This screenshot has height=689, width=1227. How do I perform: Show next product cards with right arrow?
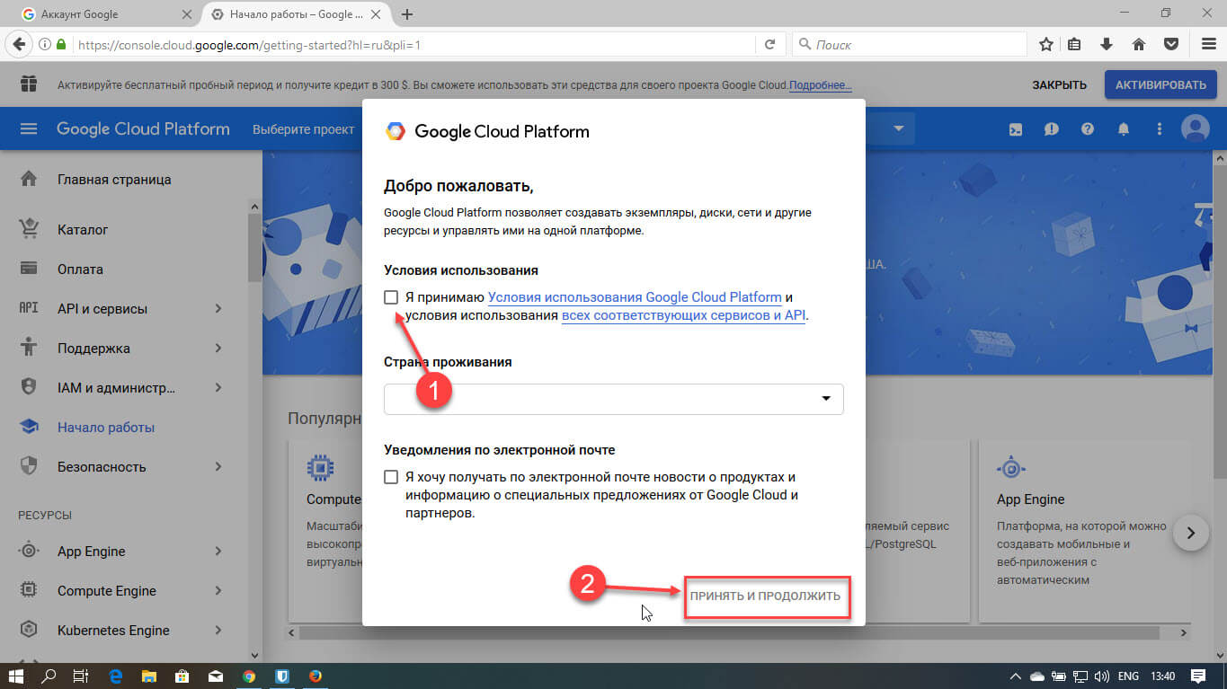click(x=1191, y=533)
